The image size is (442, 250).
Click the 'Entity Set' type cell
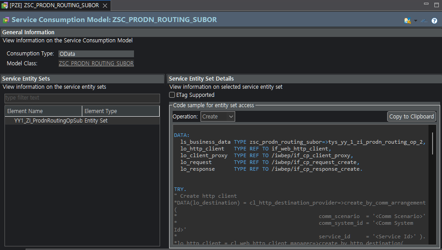[x=96, y=121]
